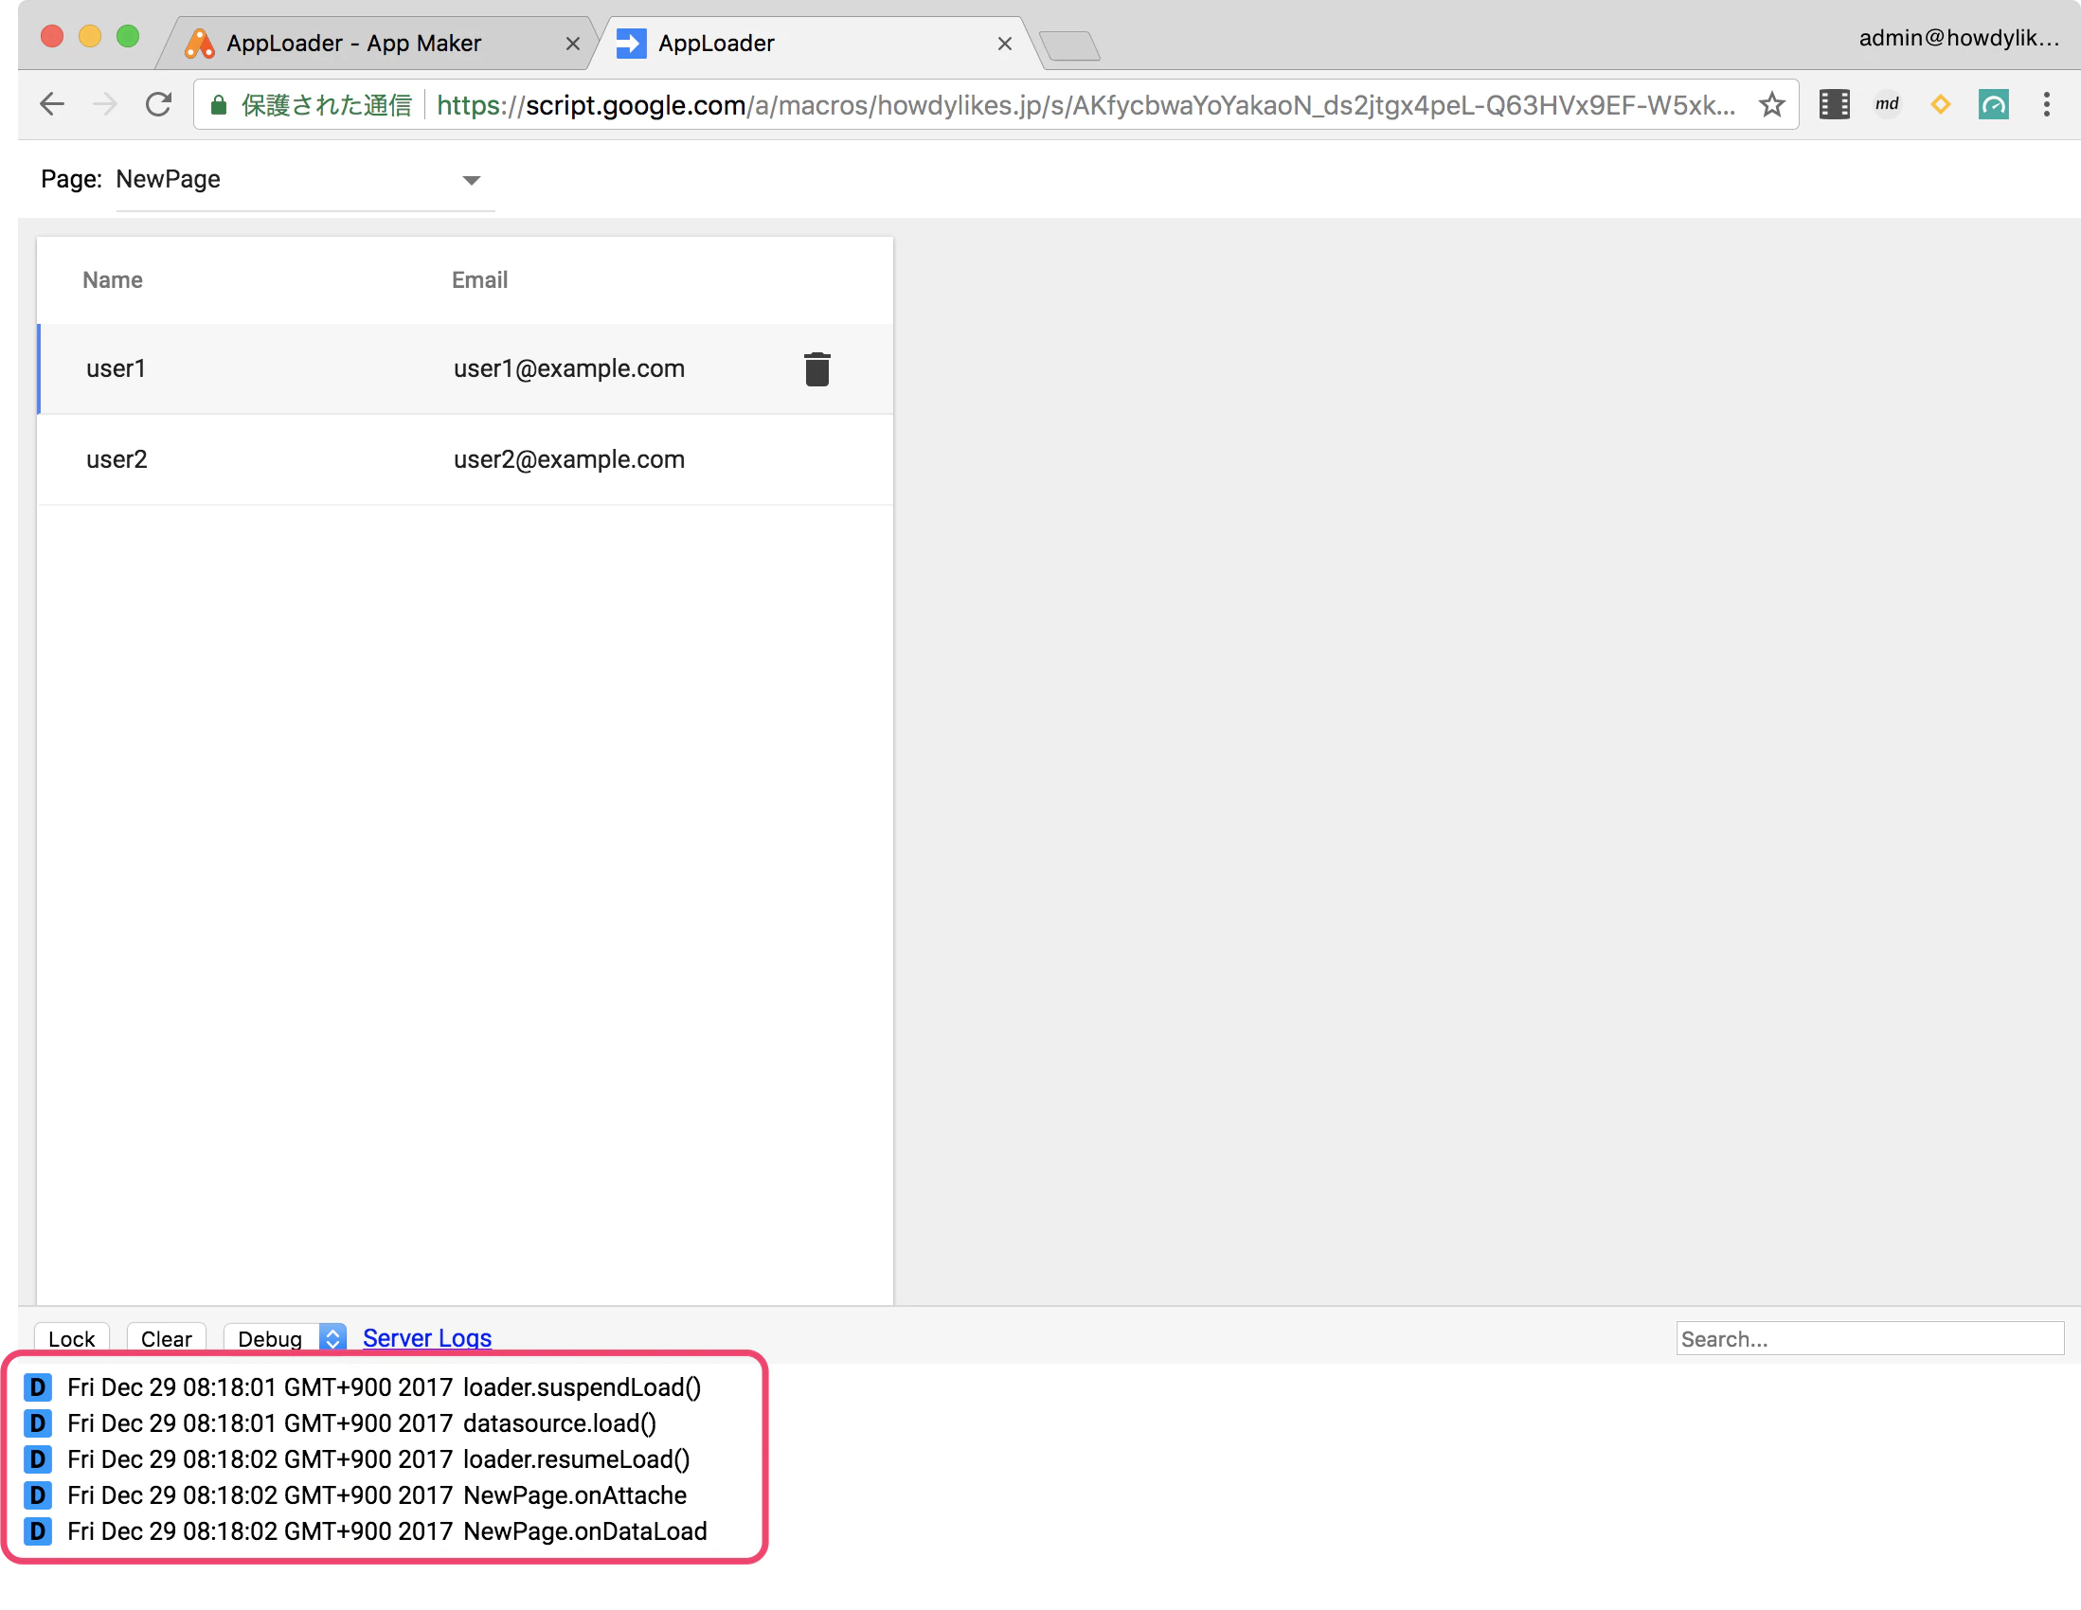The width and height of the screenshot is (2081, 1610).
Task: Select the loader.resumeLoad() log entry
Action: 357,1459
